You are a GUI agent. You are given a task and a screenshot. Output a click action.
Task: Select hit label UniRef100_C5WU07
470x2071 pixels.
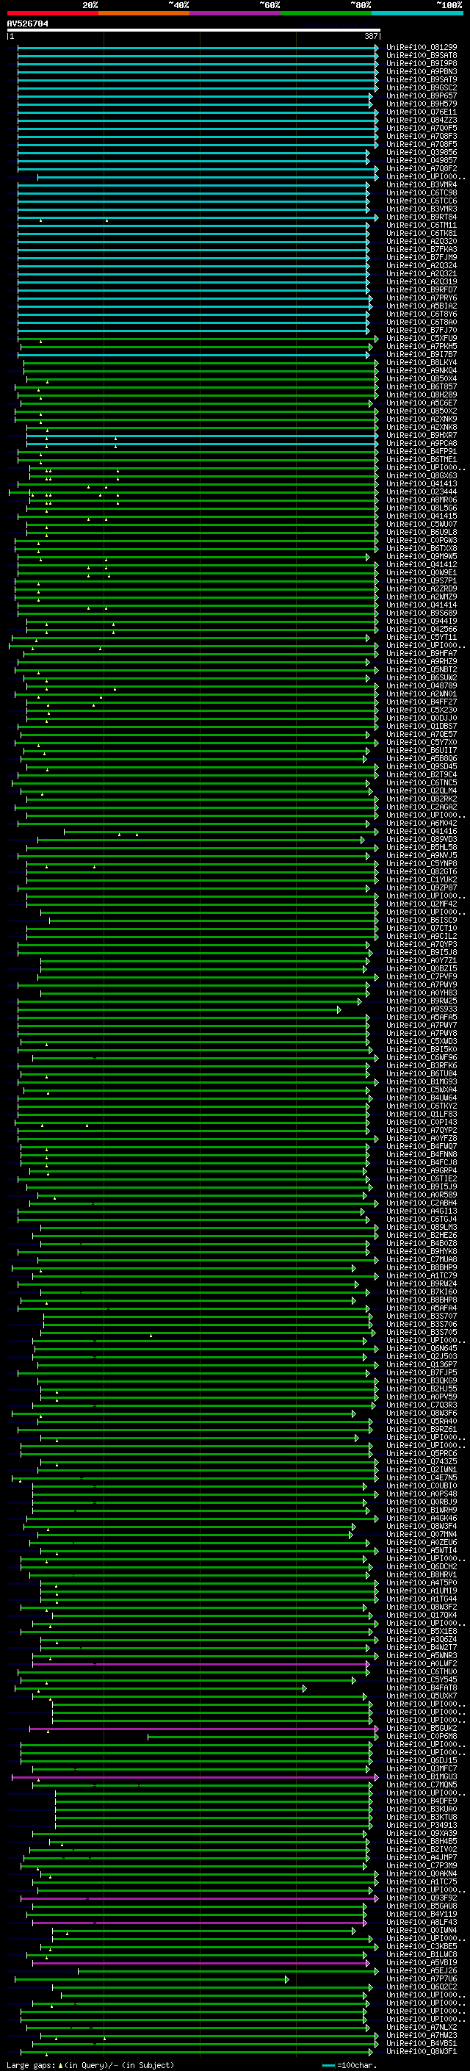tap(422, 525)
